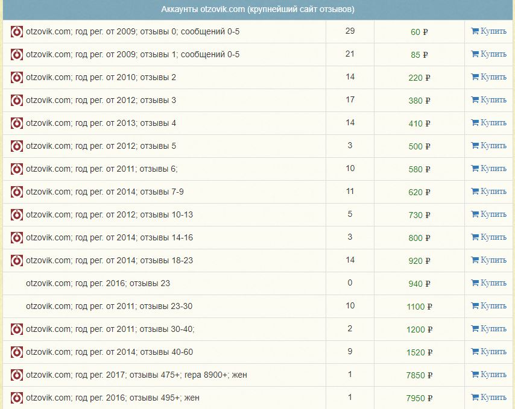Viewport: 515px width, 409px height.
Task: Click otzovik icon in отзывы 14-16 row
Action: coord(17,237)
